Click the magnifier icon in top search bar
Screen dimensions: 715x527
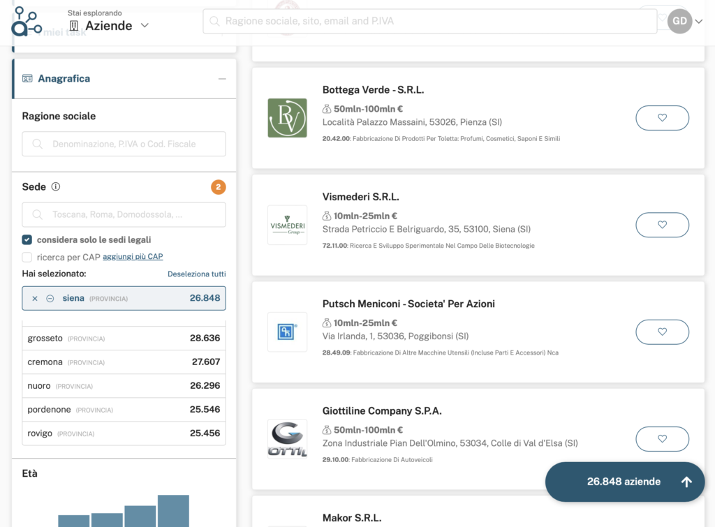point(214,21)
